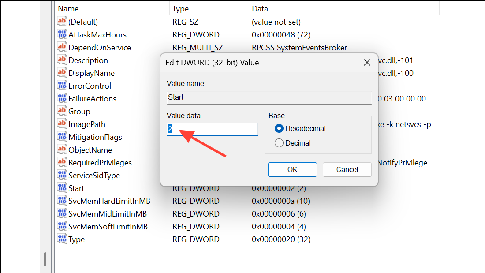Select the SvcMemHardLimitInMB entry
485x273 pixels.
point(106,201)
